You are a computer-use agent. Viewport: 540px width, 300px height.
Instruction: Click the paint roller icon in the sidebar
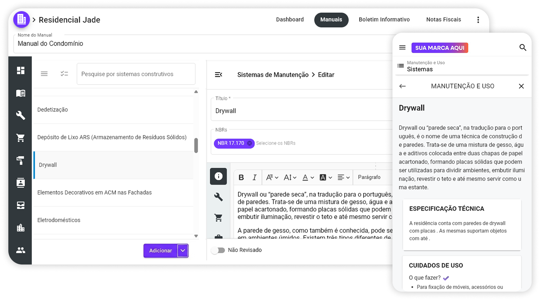(x=21, y=160)
